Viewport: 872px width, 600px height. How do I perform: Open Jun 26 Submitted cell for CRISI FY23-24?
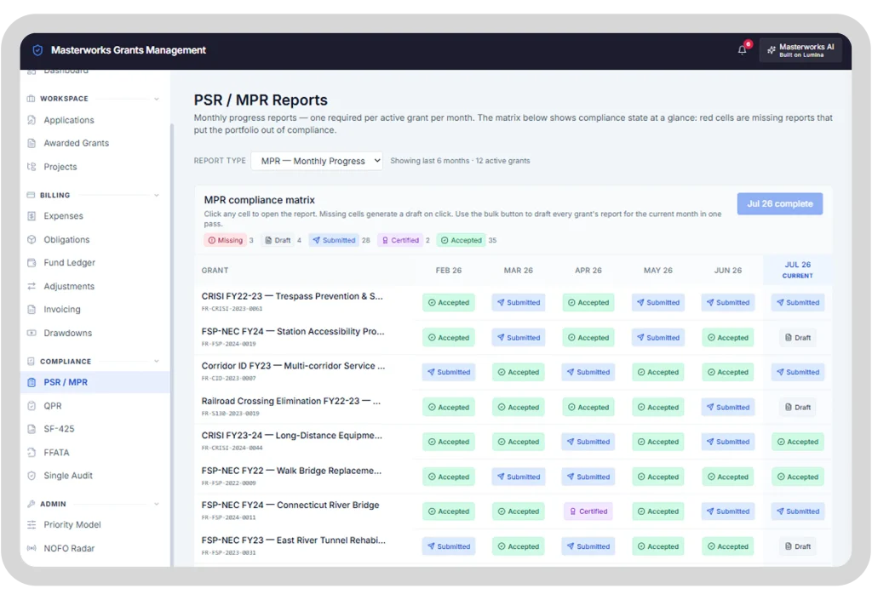(727, 442)
